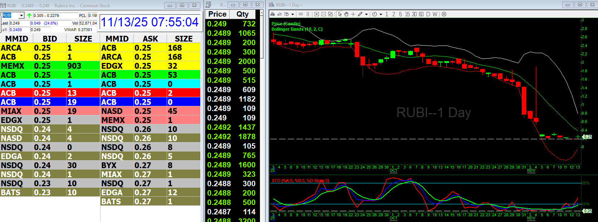The width and height of the screenshot is (598, 222).
Task: Click the Price column header in time and sales
Action: point(217,14)
